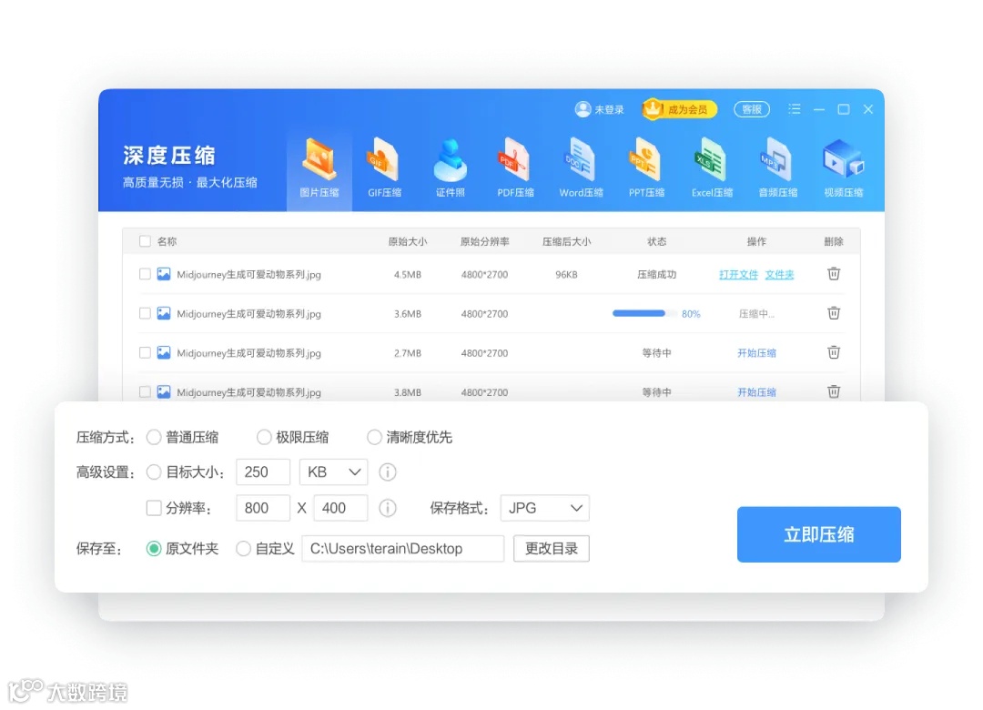The width and height of the screenshot is (983, 710).
Task: Click the 立即压缩 compress button
Action: coord(817,534)
